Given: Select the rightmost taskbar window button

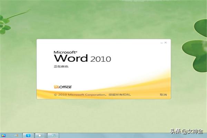Looking at the screenshot, I should [x=53, y=135].
